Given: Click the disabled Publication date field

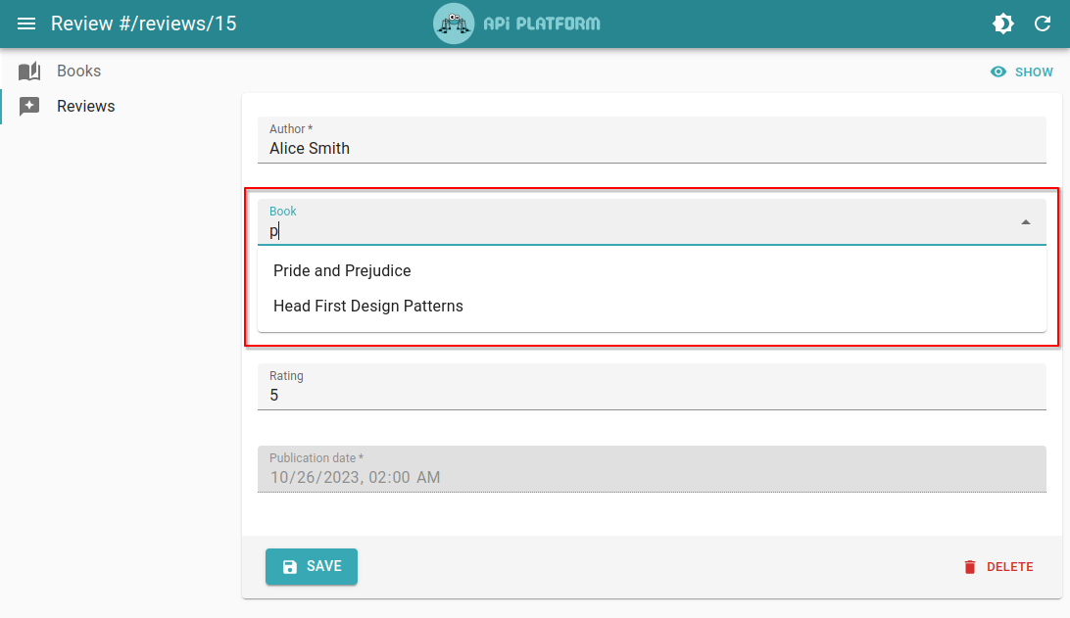Looking at the screenshot, I should (652, 469).
